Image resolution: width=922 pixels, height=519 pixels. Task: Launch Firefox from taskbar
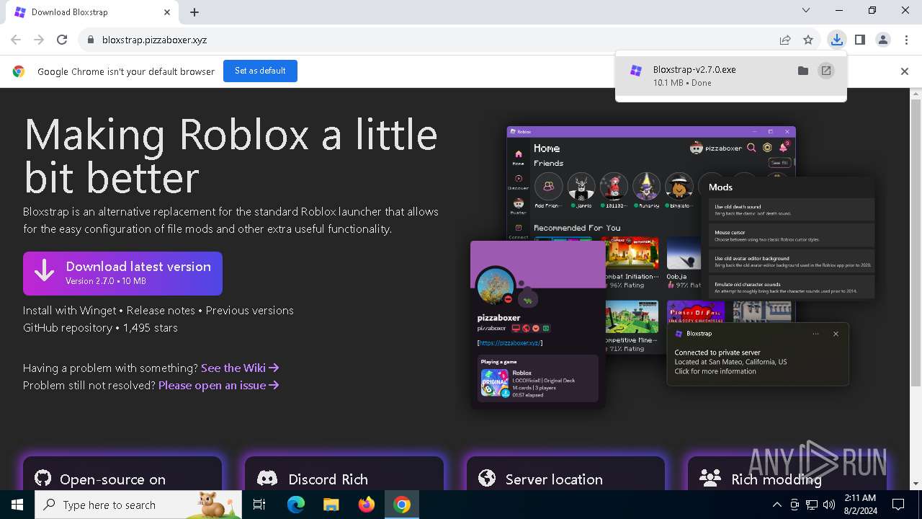click(366, 505)
